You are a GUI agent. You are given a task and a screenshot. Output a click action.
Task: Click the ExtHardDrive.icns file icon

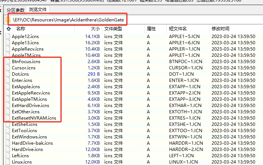pyautogui.click(x=8, y=105)
